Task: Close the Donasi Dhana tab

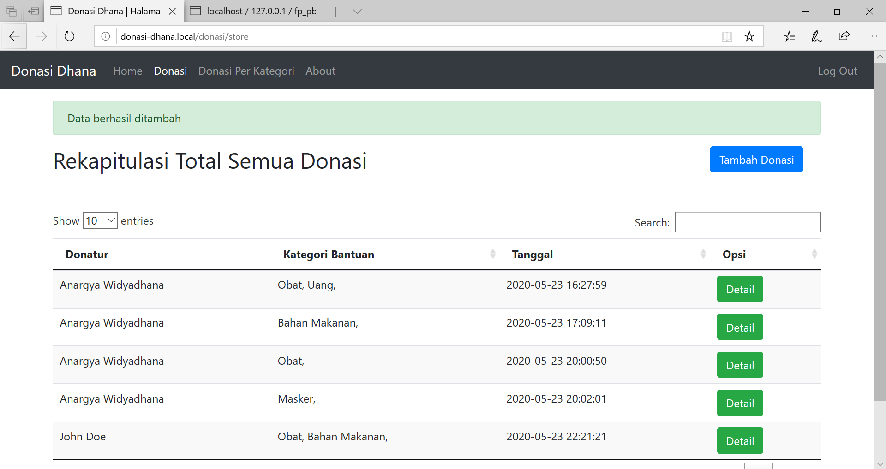Action: [x=173, y=12]
